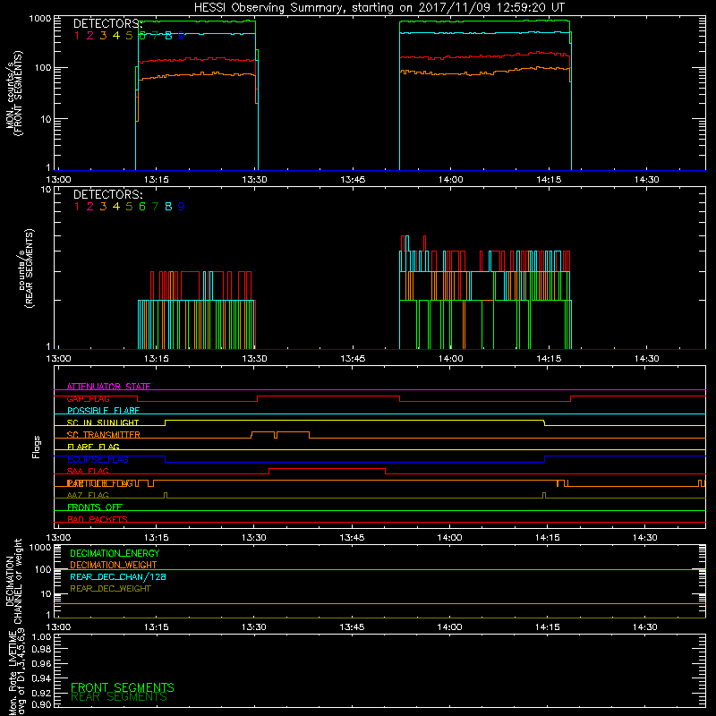Click the 14:30 time tick under front segments plot
Screen dimensions: 716x716
(x=646, y=180)
